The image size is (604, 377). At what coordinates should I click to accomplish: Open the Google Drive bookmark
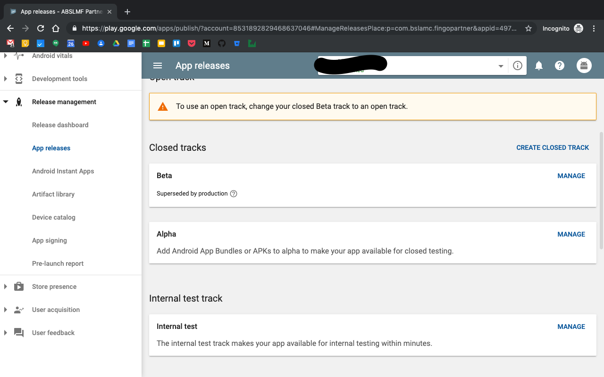pyautogui.click(x=116, y=43)
